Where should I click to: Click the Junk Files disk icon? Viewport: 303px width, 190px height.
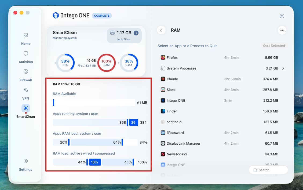pyautogui.click(x=112, y=33)
